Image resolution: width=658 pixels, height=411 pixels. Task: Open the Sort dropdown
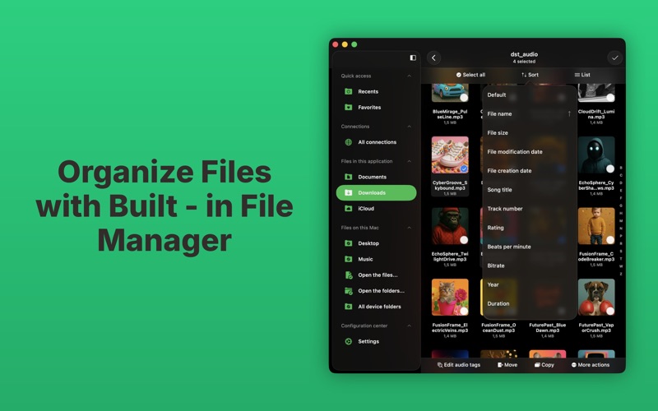tap(530, 75)
